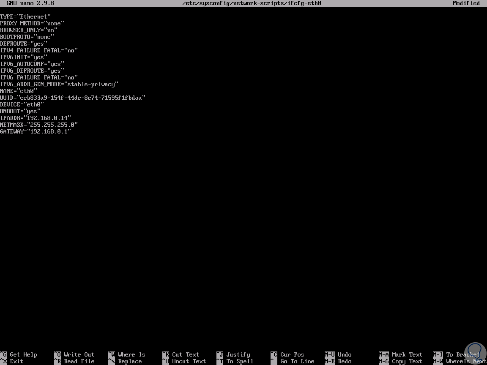Click the Get Help shortcut label
The image size is (487, 365).
pyautogui.click(x=23, y=354)
